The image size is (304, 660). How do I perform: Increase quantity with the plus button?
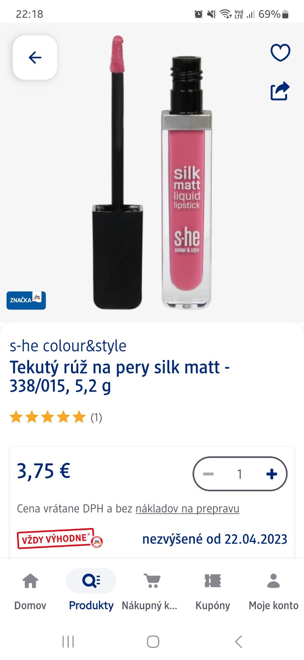[x=271, y=474]
